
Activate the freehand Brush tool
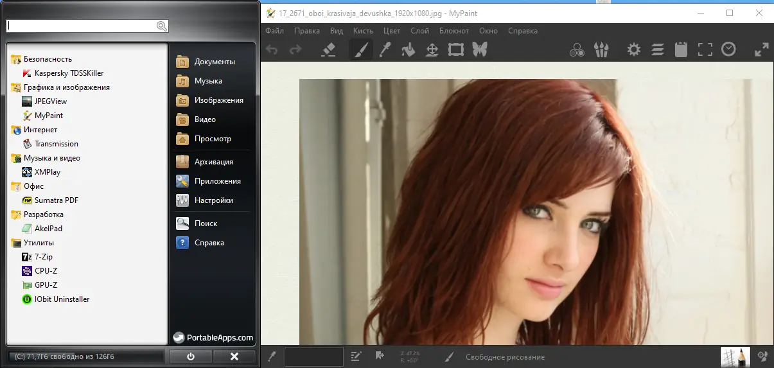pos(361,49)
